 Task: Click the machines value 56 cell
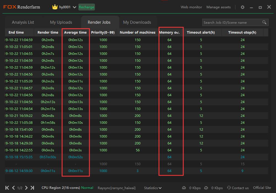point(138,150)
